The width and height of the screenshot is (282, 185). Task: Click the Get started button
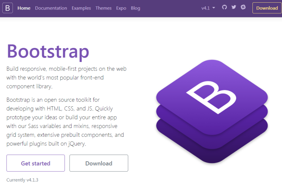(36, 163)
